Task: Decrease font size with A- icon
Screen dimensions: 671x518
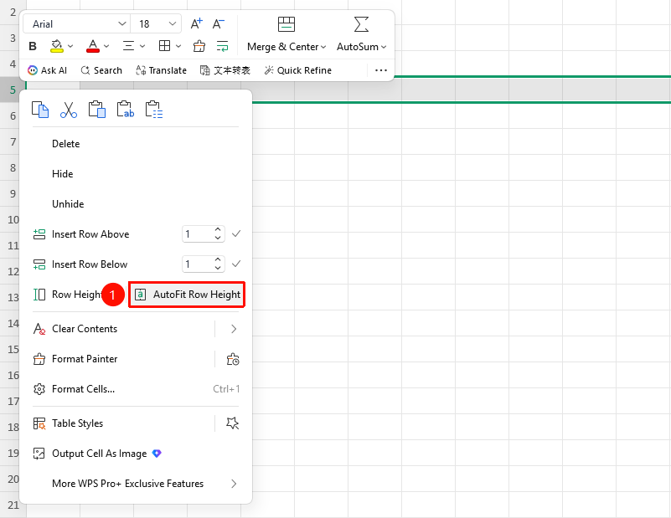Action: (x=219, y=24)
